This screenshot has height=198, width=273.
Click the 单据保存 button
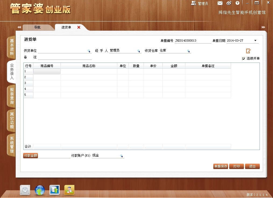click(x=221, y=166)
